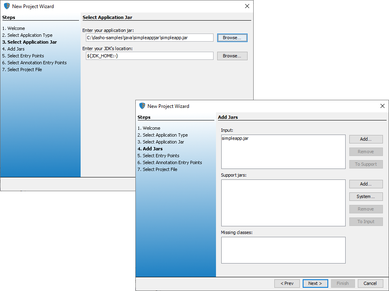
Task: Click the To Input button
Action: (x=366, y=222)
